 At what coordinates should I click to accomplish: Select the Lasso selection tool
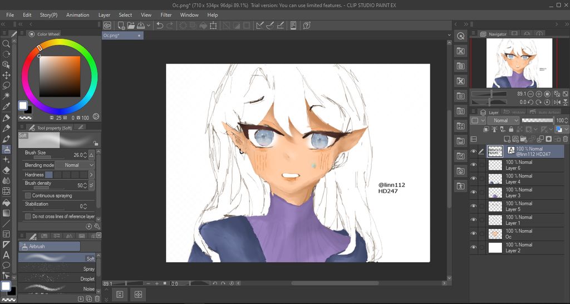pyautogui.click(x=6, y=86)
